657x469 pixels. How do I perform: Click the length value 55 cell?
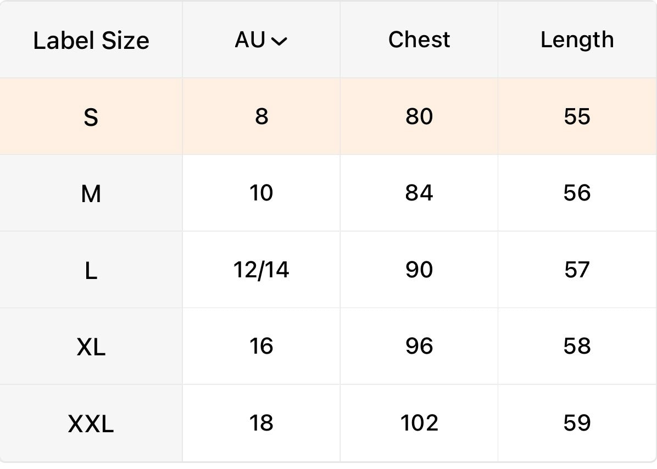point(577,116)
